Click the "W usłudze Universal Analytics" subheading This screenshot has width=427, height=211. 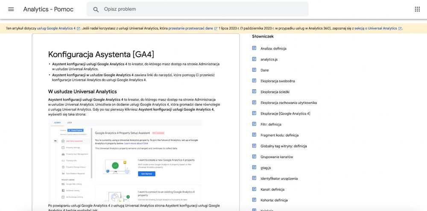[x=82, y=91]
